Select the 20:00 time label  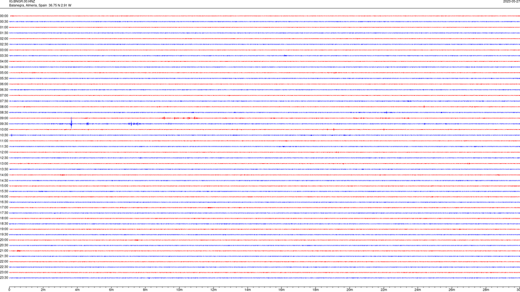coord(4,240)
